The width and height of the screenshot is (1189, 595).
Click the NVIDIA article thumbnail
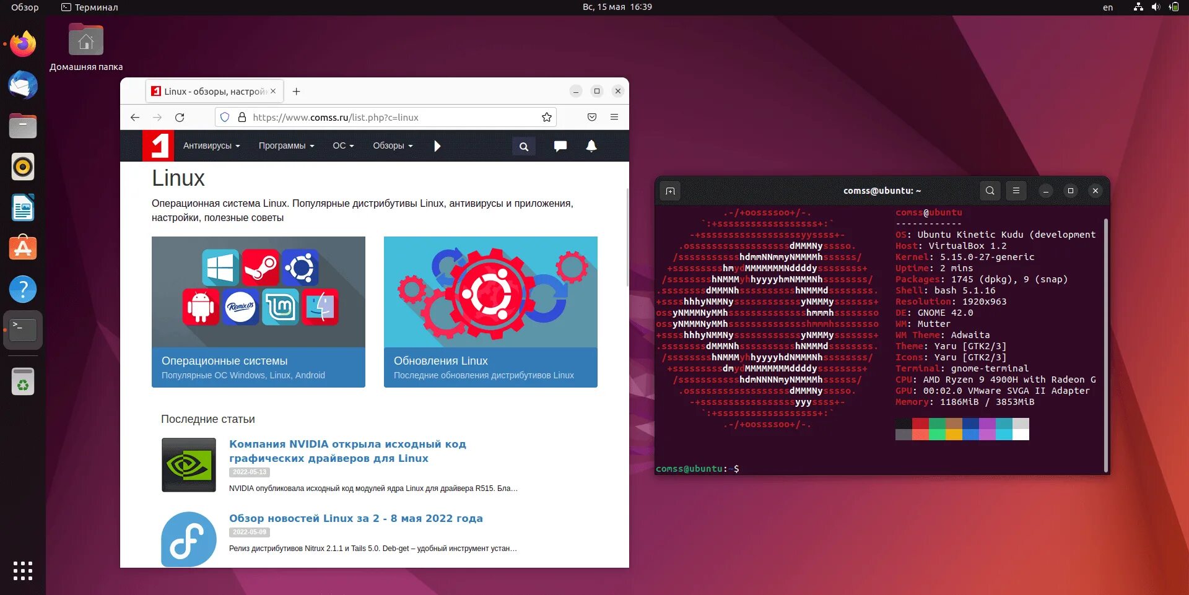coord(189,465)
